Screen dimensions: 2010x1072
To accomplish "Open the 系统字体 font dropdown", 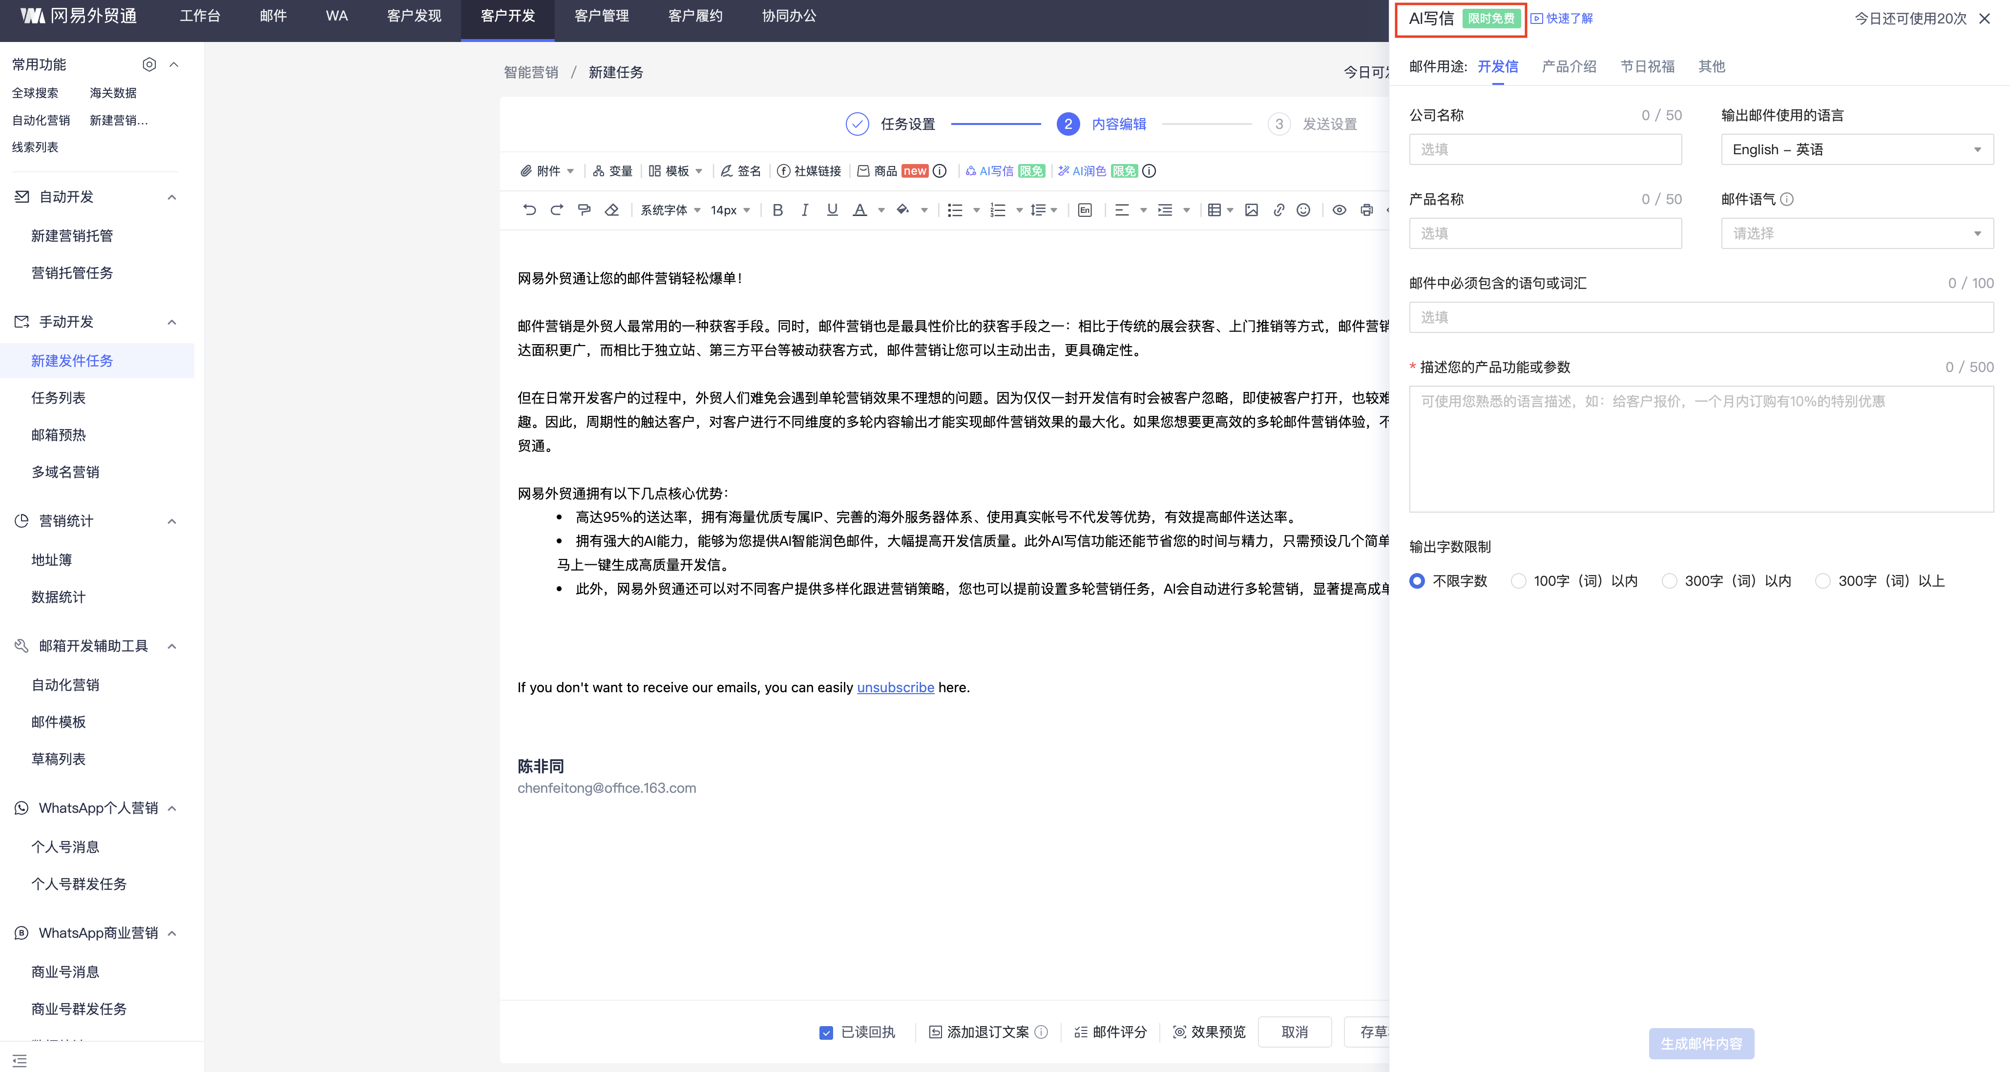I will click(670, 210).
